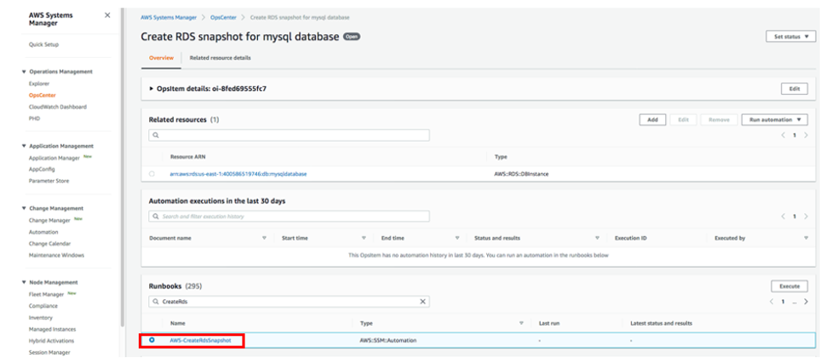832x358 pixels.
Task: Close the AWS Systems Manager sidebar
Action: pyautogui.click(x=107, y=15)
